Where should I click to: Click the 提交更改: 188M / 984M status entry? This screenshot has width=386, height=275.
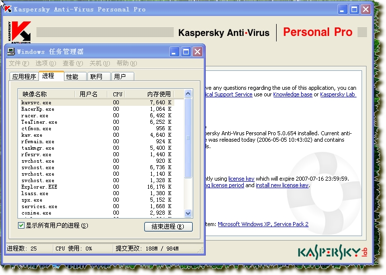[156, 249]
